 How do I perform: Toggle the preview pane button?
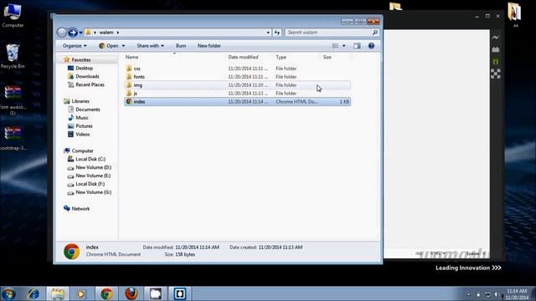coord(358,46)
